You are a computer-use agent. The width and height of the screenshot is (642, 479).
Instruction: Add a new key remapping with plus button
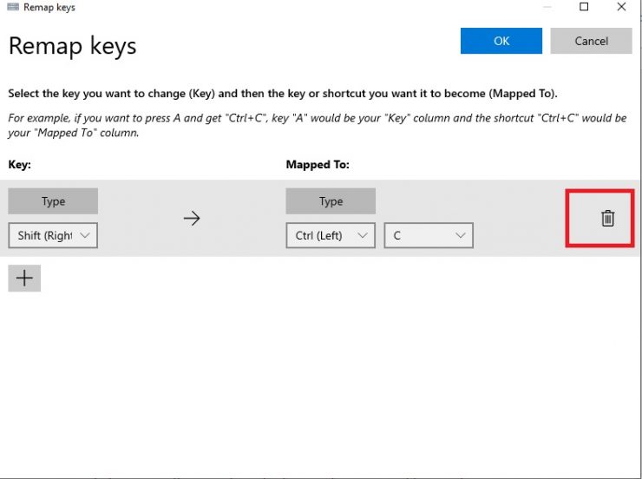point(24,279)
